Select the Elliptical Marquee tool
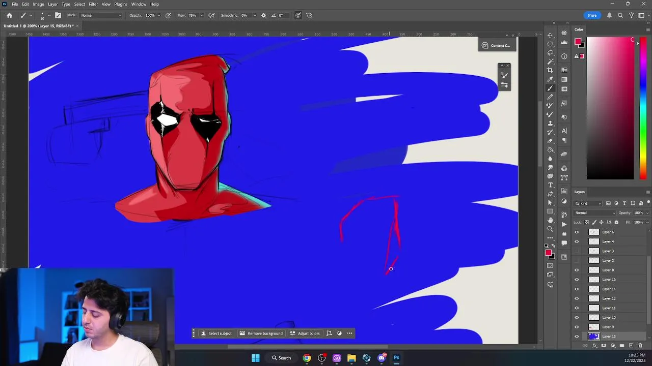Viewport: 652px width, 366px height. coord(550,44)
